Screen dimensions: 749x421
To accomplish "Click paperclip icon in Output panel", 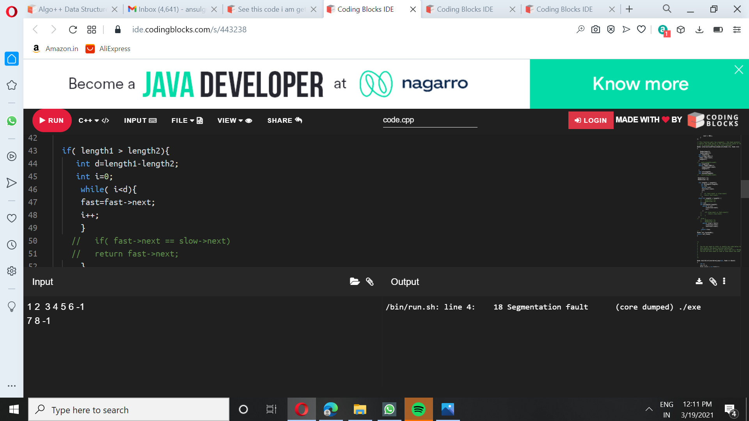I will [713, 281].
